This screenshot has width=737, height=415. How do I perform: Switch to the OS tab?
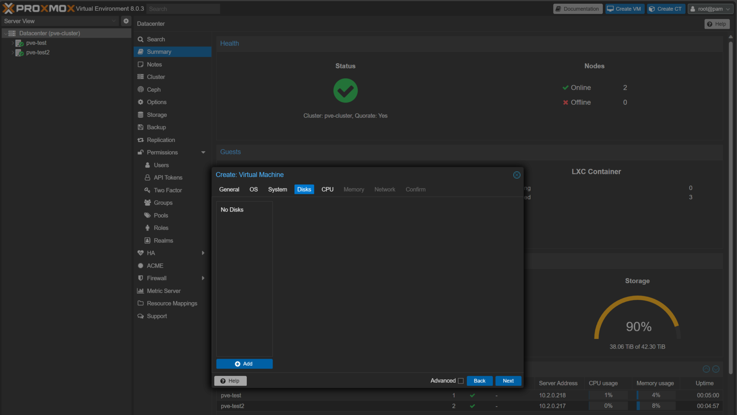[254, 189]
